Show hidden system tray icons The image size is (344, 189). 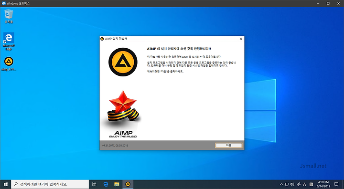[281, 184]
